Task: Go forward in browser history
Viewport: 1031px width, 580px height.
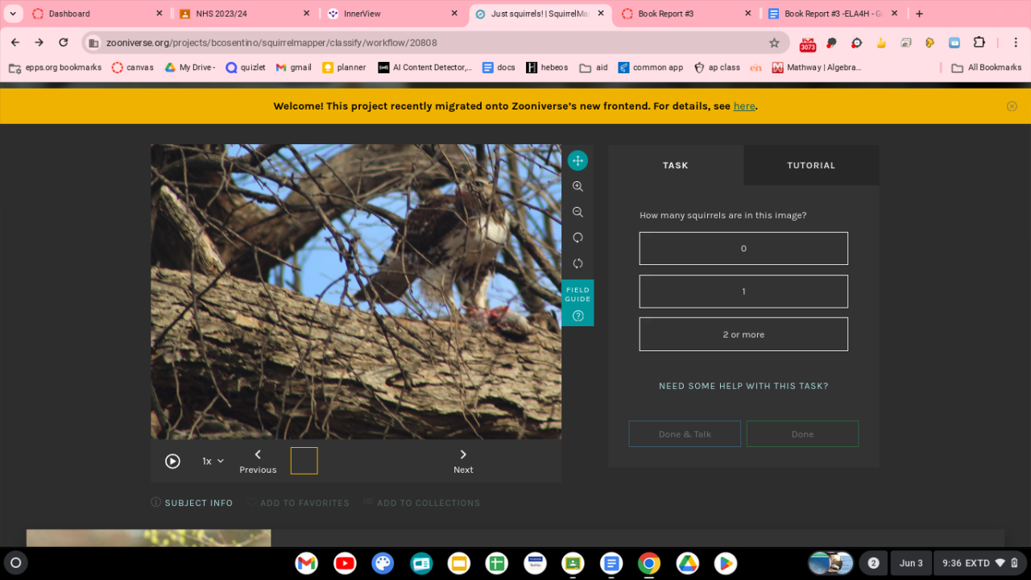Action: pyautogui.click(x=39, y=43)
